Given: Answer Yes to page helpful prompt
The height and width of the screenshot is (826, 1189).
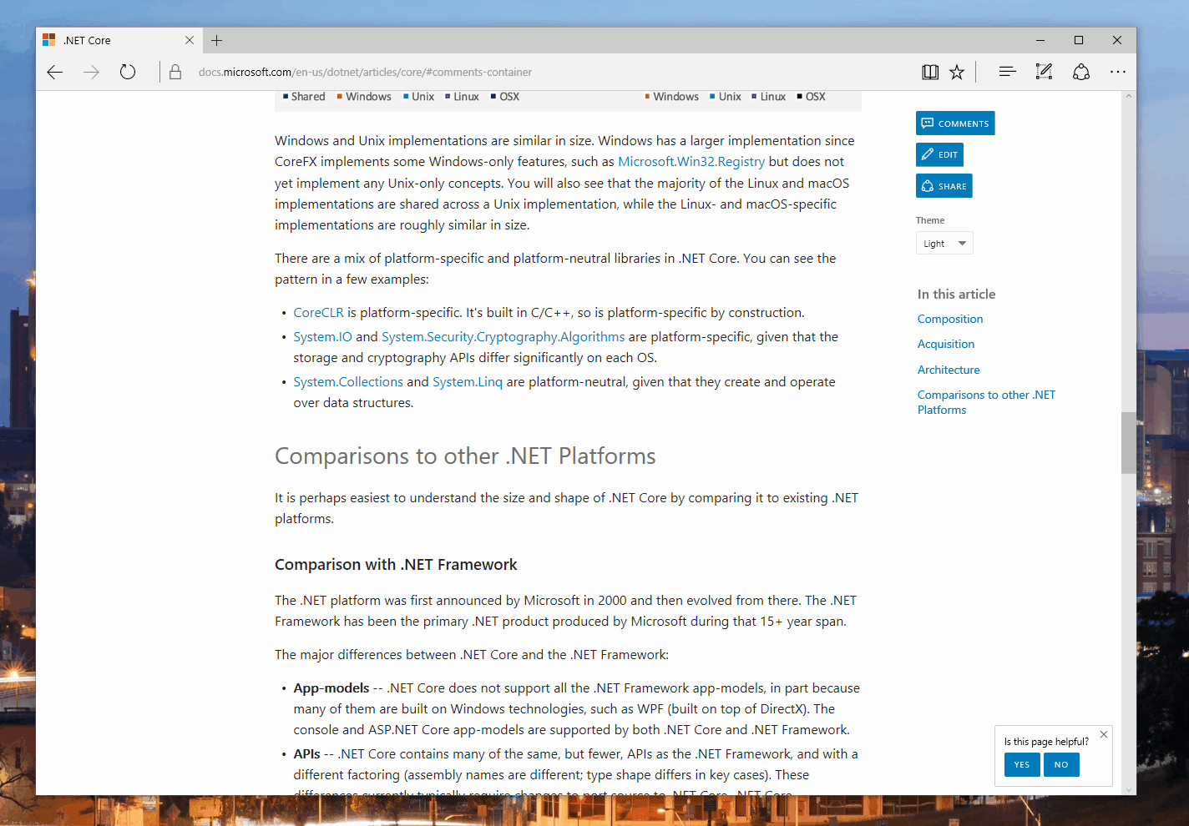Looking at the screenshot, I should 1022,765.
